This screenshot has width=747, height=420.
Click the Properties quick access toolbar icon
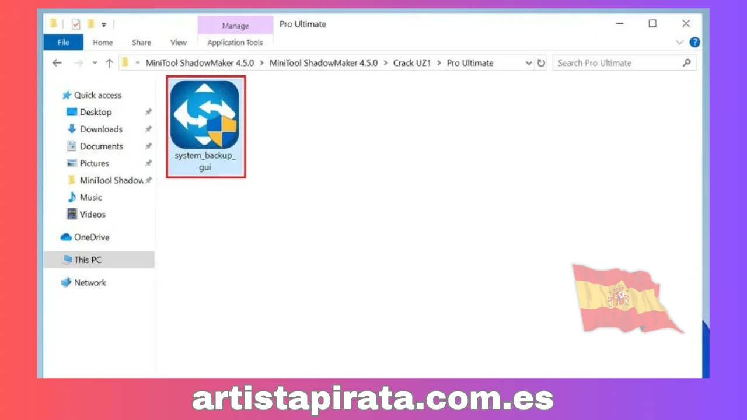(x=76, y=24)
